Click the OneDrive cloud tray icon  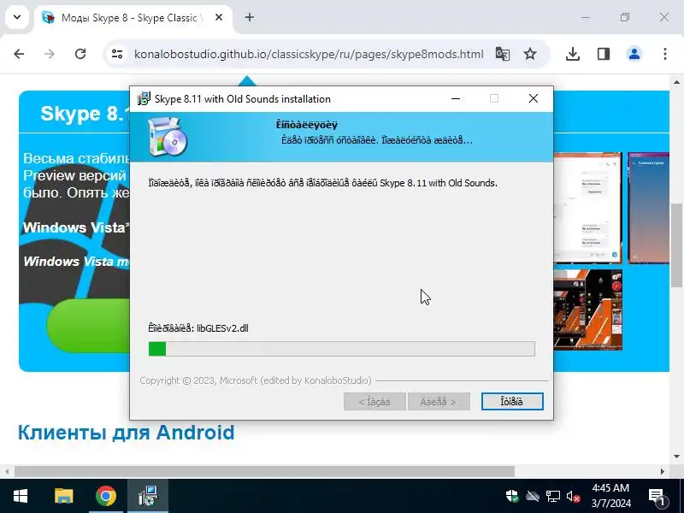click(x=532, y=496)
